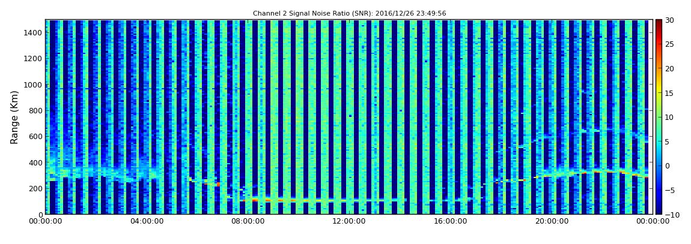Click the colorbar 25 value label
This screenshot has height=244, width=691.
tap(669, 44)
